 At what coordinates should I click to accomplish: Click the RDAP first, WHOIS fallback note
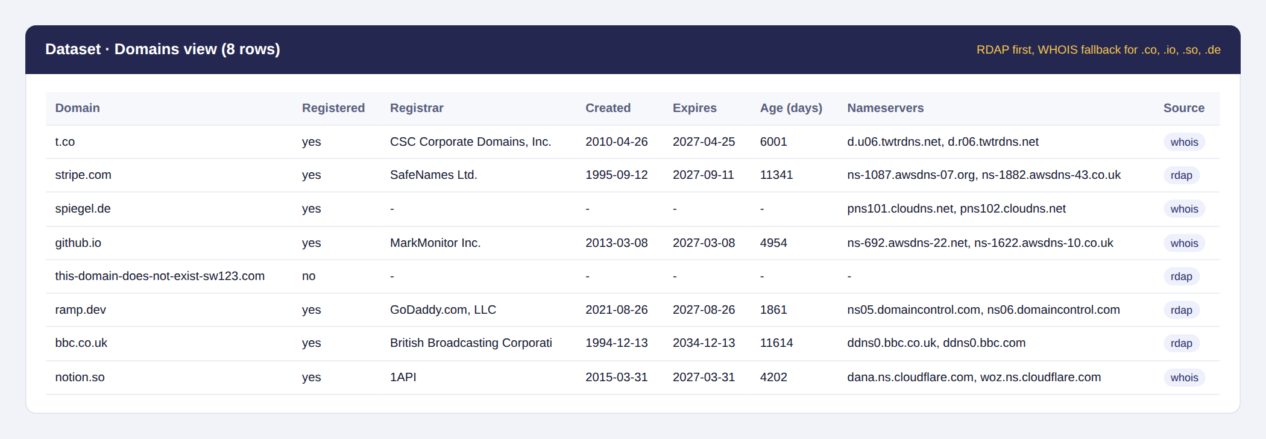click(x=1098, y=50)
